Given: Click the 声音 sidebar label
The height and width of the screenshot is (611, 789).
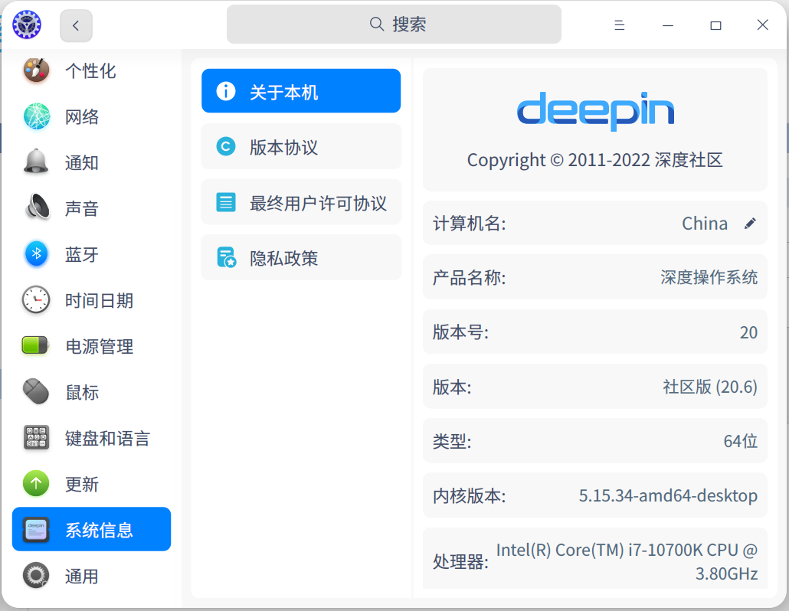Looking at the screenshot, I should pyautogui.click(x=82, y=208).
